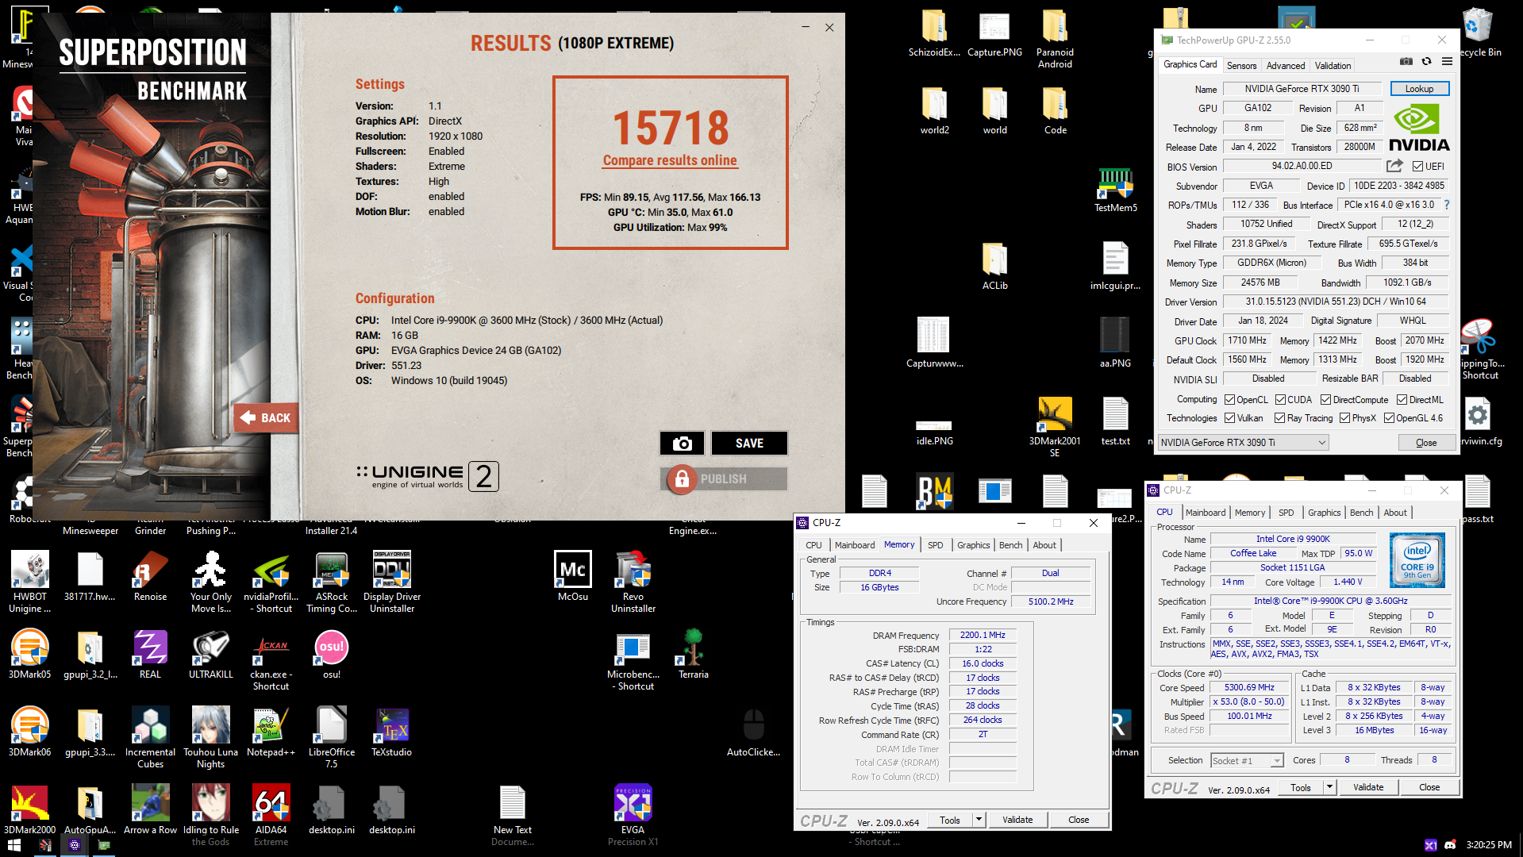Viewport: 1523px width, 857px height.
Task: Click the locked PUBLISH button
Action: 723,479
